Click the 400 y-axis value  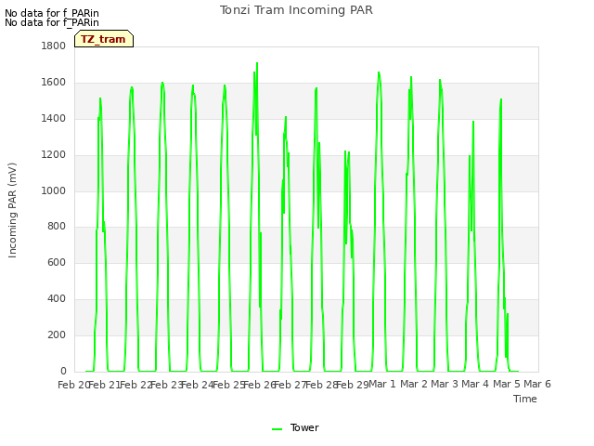point(57,299)
